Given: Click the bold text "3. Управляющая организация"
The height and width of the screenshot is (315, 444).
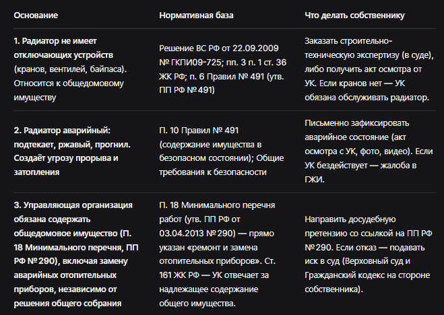Looking at the screenshot, I should (73, 205).
